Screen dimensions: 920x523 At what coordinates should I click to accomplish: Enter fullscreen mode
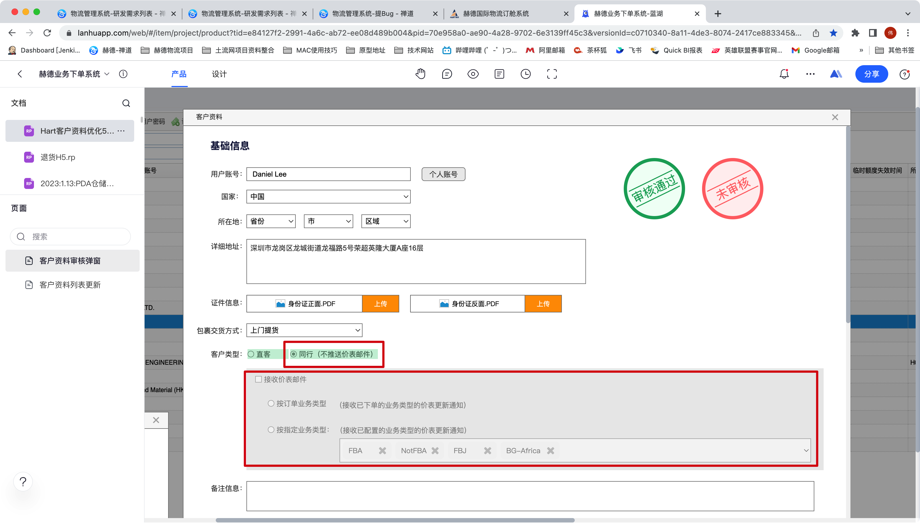(551, 74)
